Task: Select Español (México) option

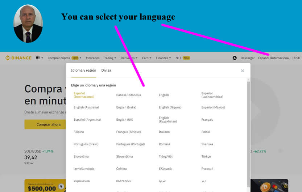Action: (213, 107)
